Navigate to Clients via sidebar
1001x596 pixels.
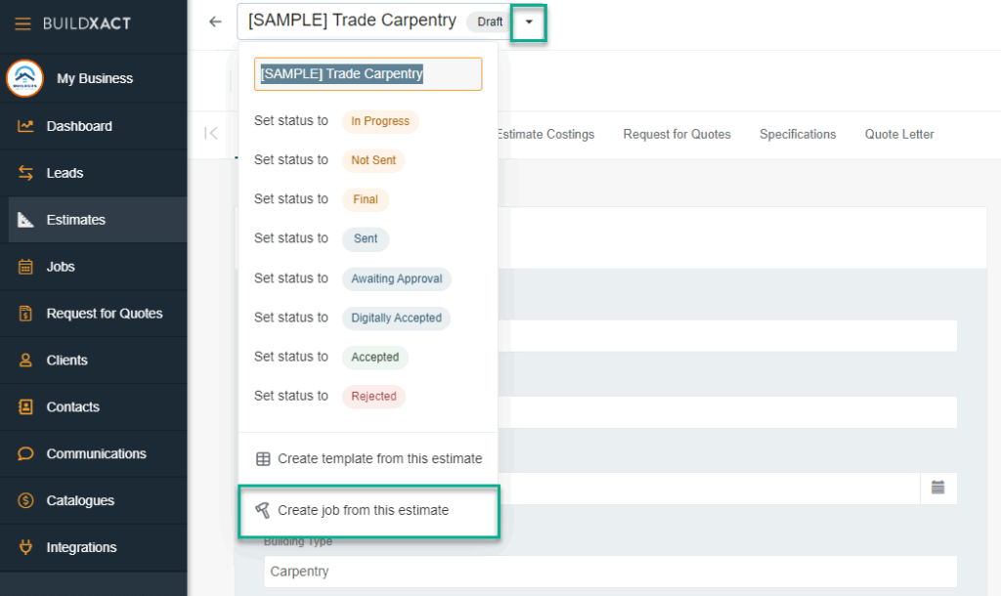66,360
